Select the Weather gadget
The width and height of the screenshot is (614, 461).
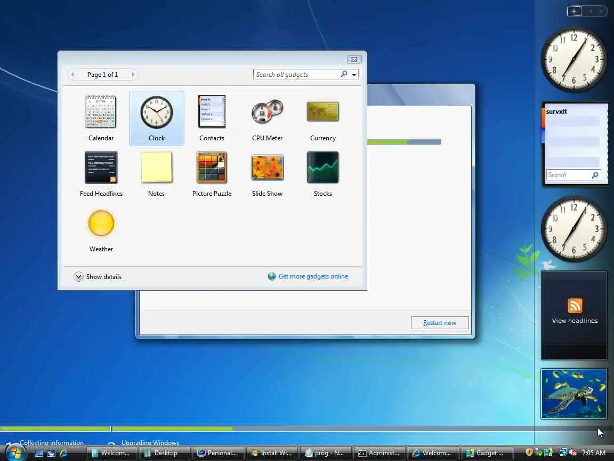point(101,230)
